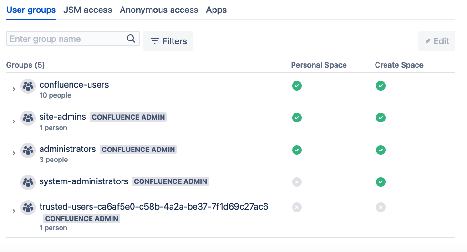
Task: Click the administrators group avatar icon
Action: point(29,151)
